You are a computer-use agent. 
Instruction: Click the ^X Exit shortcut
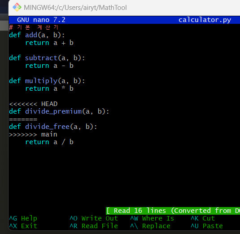pos(23,226)
